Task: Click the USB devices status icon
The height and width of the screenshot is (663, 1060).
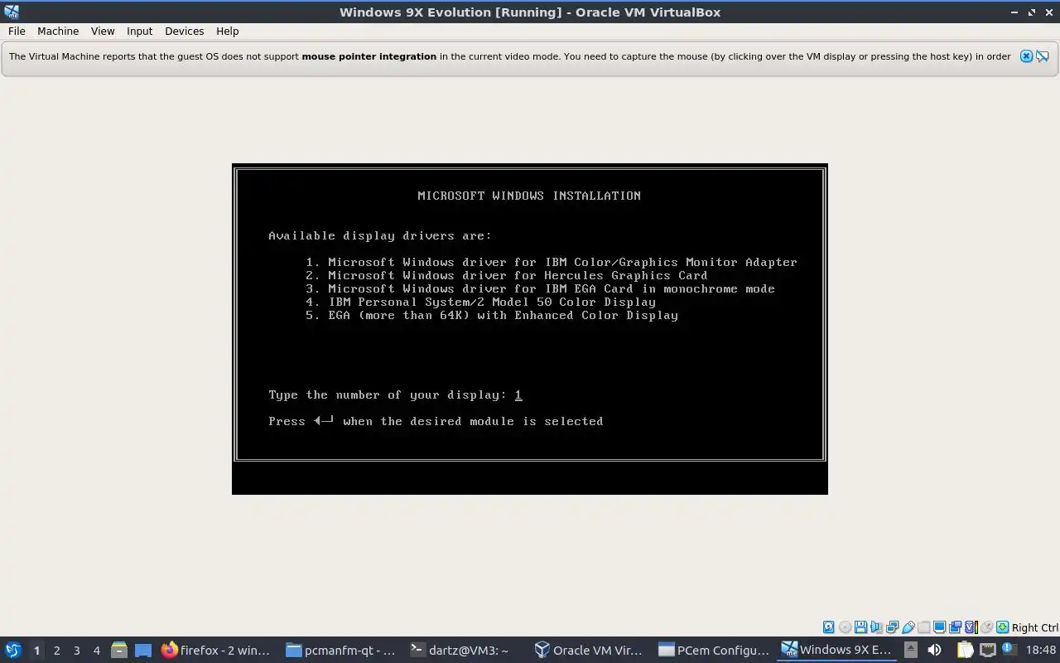Action: 908,627
